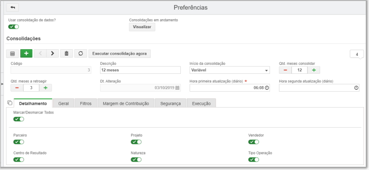Click Executar consolidação agora button

[x=120, y=53]
